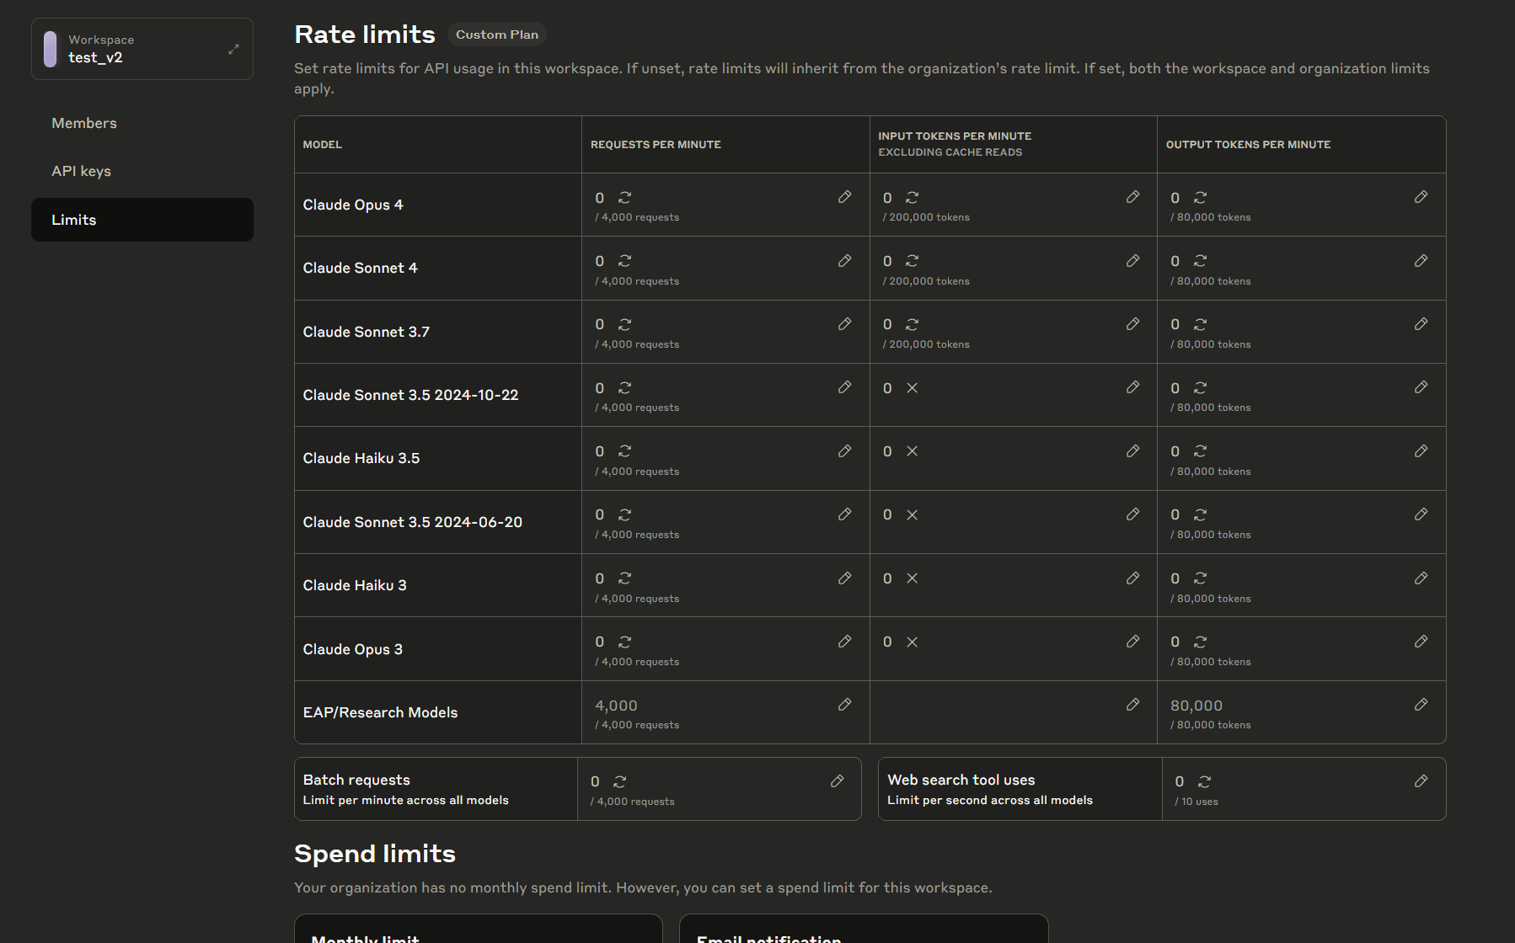
Task: Clear Claude Sonnet 3.5 2024-10-22 input tokens limit
Action: pyautogui.click(x=912, y=388)
